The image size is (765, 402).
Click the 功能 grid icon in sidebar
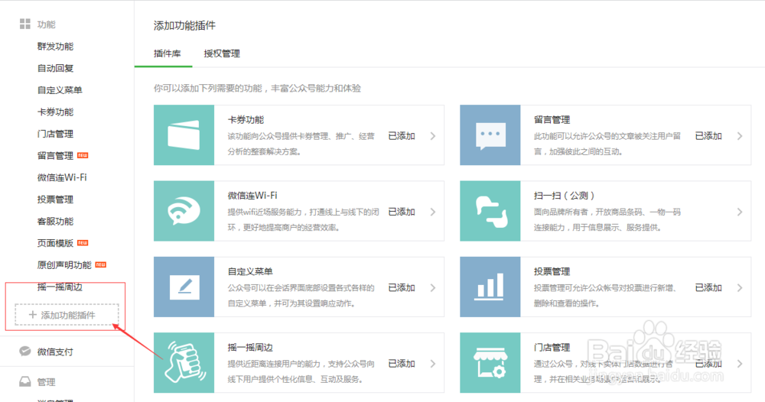(25, 24)
